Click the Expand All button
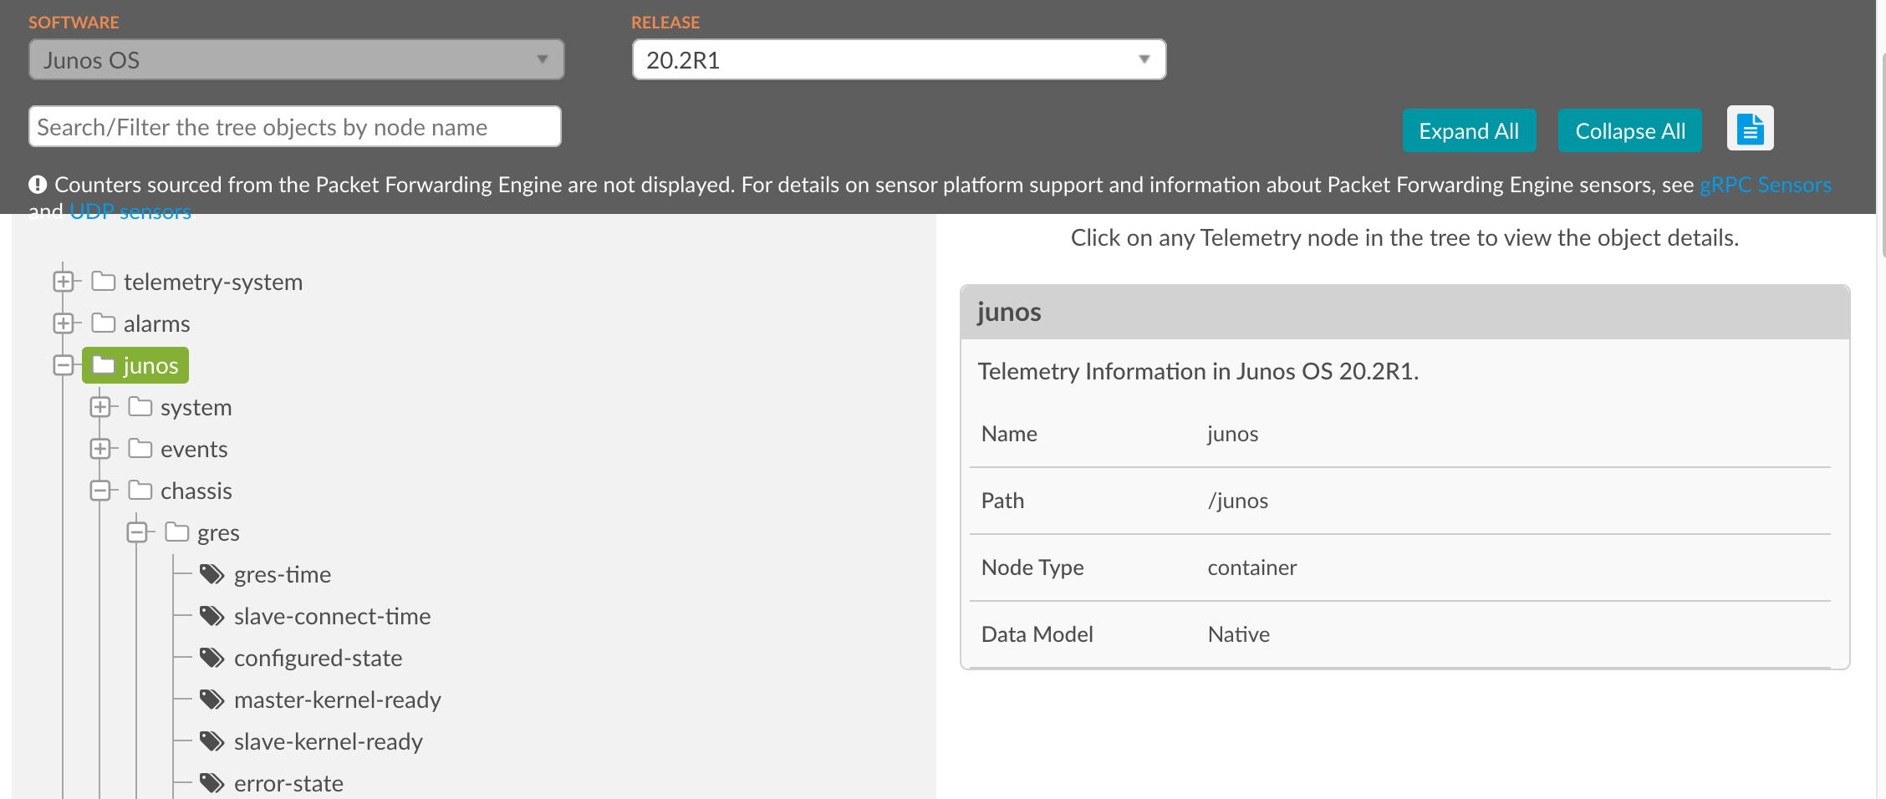The width and height of the screenshot is (1886, 799). (x=1469, y=130)
